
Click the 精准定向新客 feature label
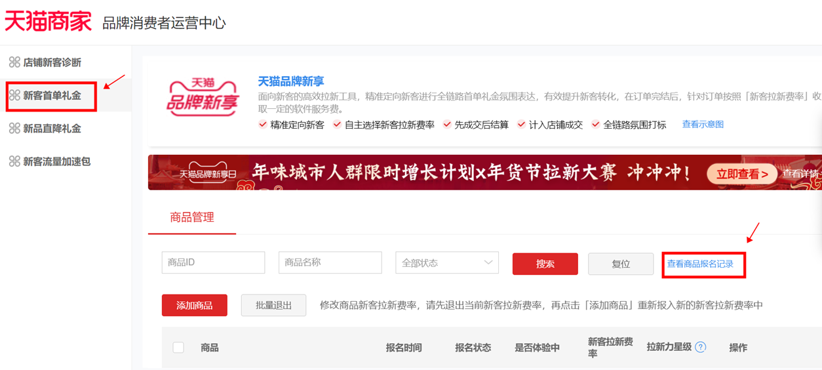click(297, 125)
